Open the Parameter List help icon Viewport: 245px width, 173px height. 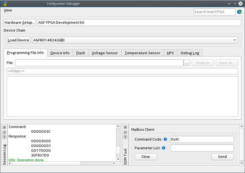[x=164, y=148]
